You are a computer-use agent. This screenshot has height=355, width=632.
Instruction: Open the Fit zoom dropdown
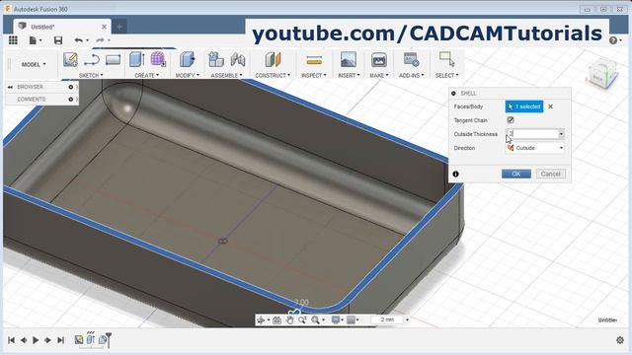point(318,319)
